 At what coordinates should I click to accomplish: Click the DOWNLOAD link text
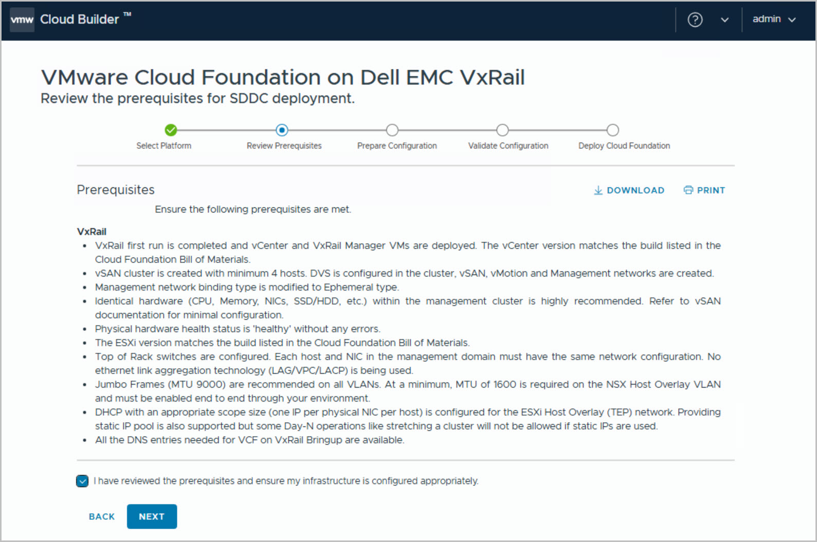[x=636, y=190]
